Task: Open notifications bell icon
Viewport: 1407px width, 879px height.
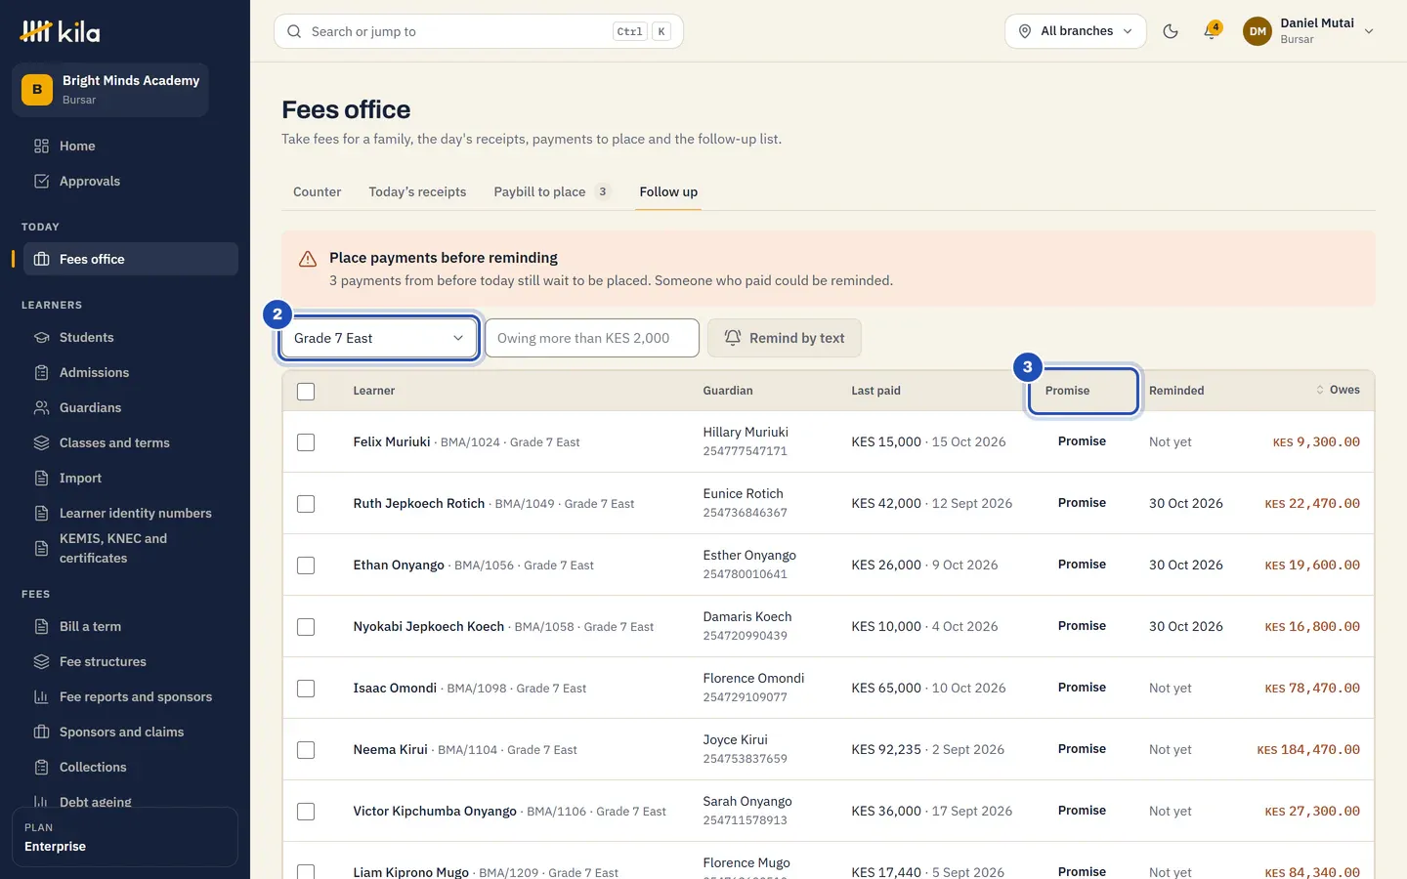Action: [1212, 31]
